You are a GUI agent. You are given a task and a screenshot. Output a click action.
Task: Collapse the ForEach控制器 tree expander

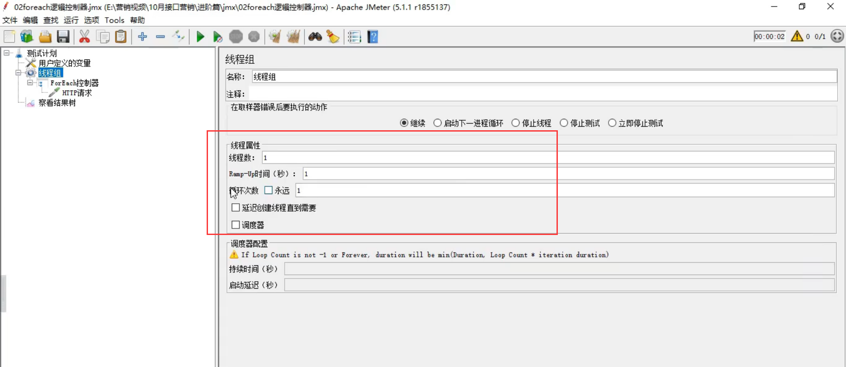click(30, 83)
